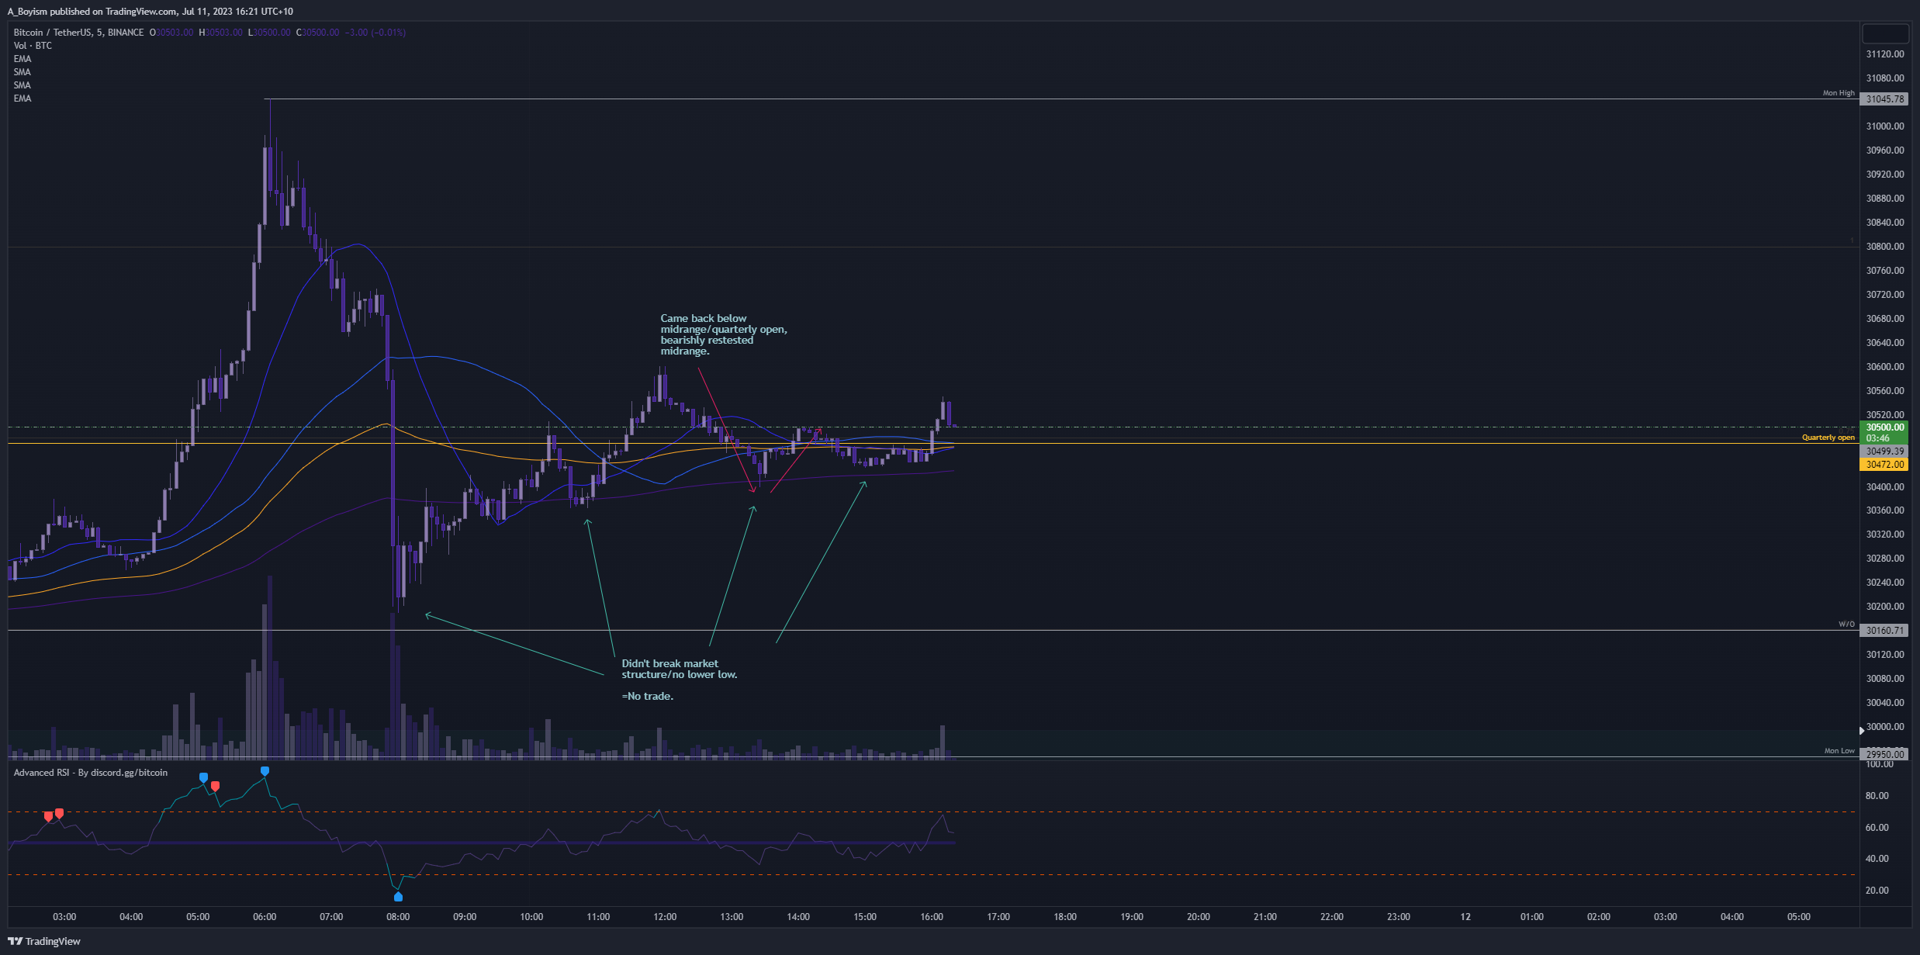Click the yellow 30472.00 Quarterly open price tag
1920x955 pixels.
click(1884, 465)
